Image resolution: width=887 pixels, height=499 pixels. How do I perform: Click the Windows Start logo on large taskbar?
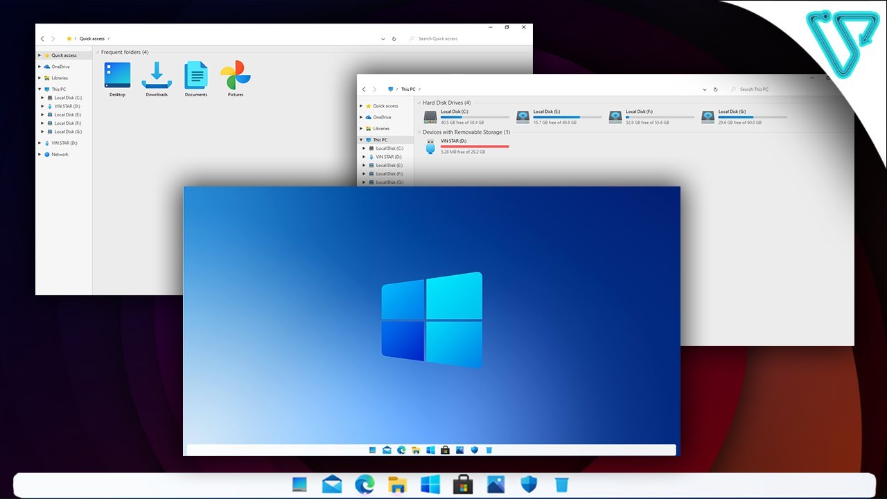(x=430, y=484)
